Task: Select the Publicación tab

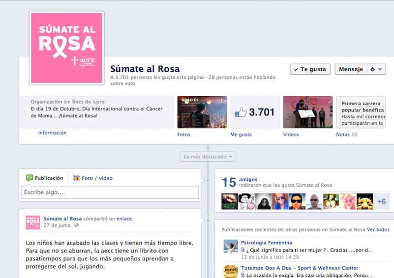Action: tap(45, 178)
